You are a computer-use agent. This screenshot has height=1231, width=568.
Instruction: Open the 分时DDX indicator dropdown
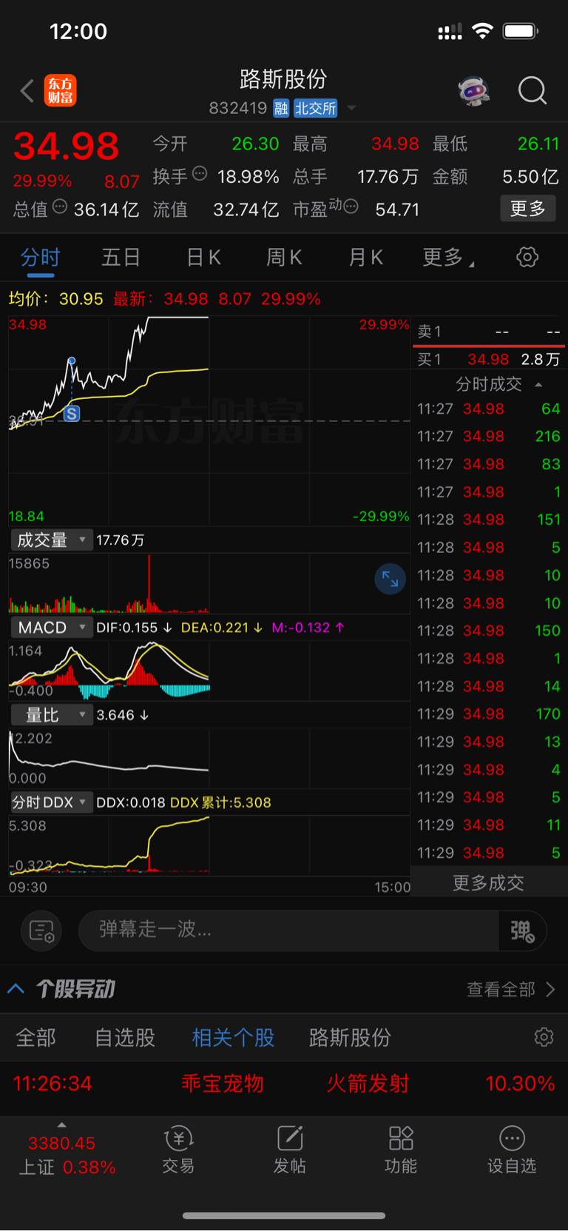click(51, 802)
